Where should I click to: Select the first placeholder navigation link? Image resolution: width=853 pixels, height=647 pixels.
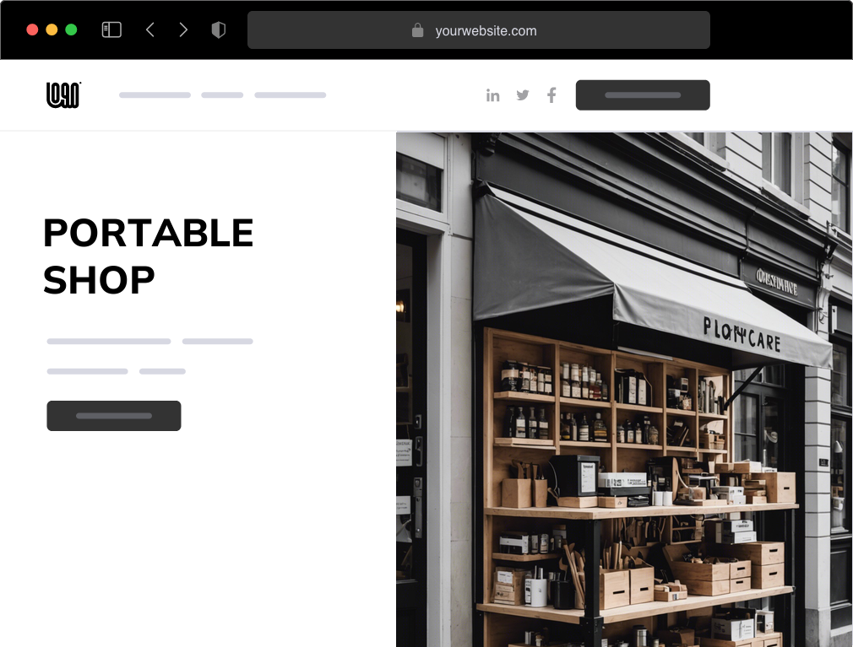pyautogui.click(x=155, y=95)
